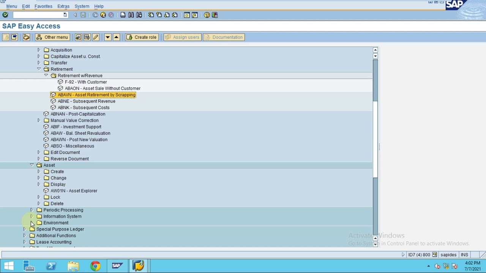Click the Generate Shortcut icon
This screenshot has height=273, width=486.
click(195, 15)
